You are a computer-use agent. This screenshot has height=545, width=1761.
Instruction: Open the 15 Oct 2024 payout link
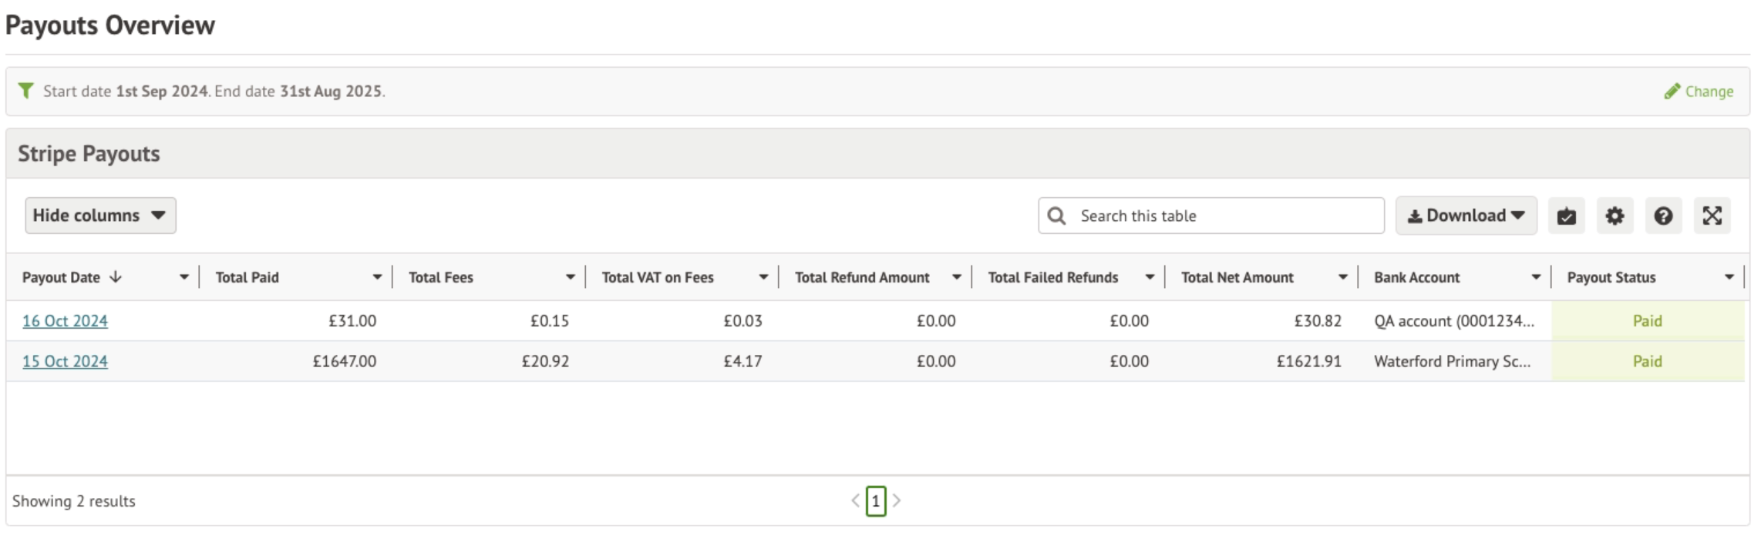65,362
